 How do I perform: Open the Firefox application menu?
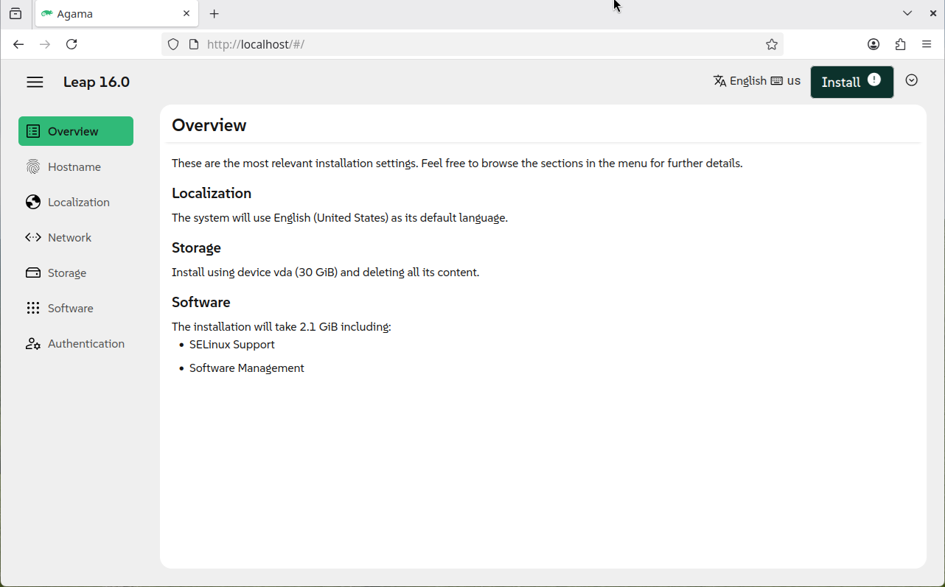click(927, 44)
